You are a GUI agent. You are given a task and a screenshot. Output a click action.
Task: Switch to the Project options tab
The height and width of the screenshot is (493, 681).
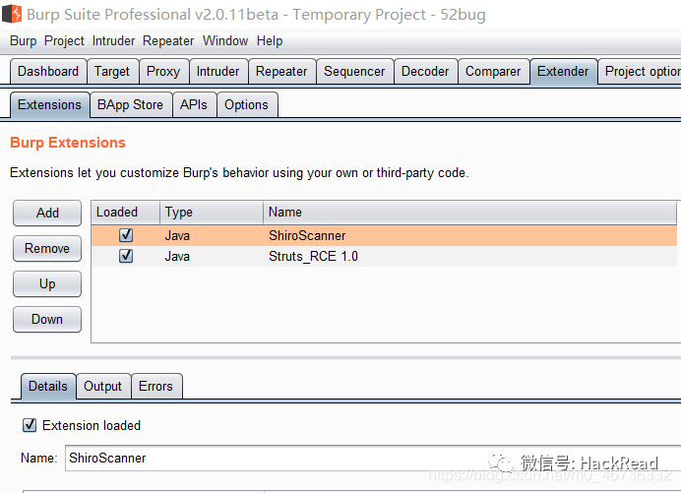pos(640,71)
